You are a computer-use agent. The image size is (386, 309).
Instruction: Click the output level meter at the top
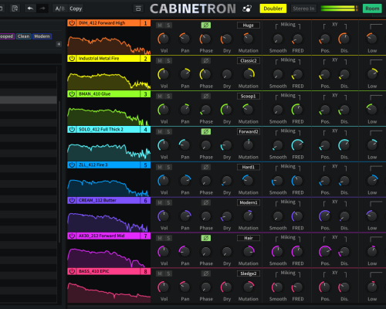[339, 8]
